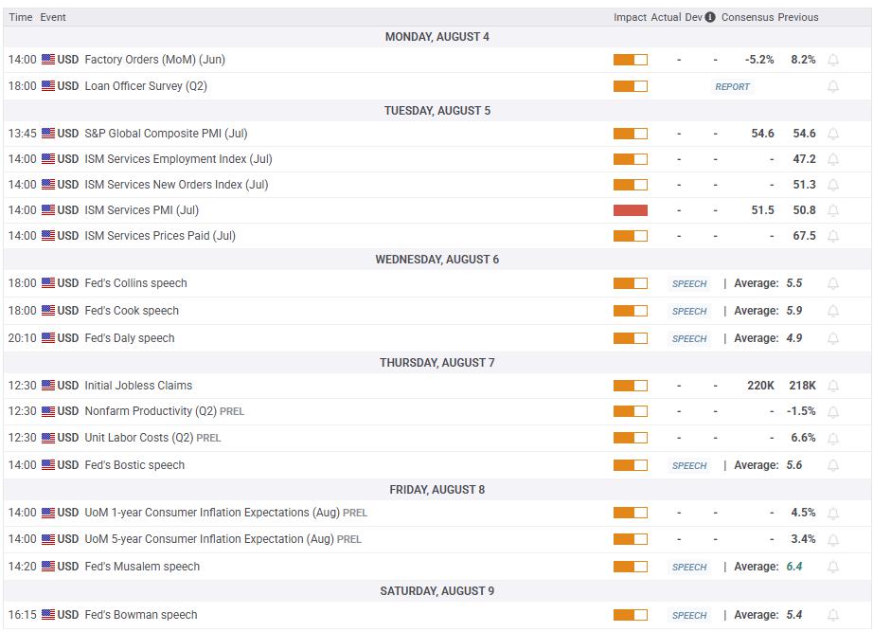Expand ISM Services Employment Index event details

coord(436,159)
